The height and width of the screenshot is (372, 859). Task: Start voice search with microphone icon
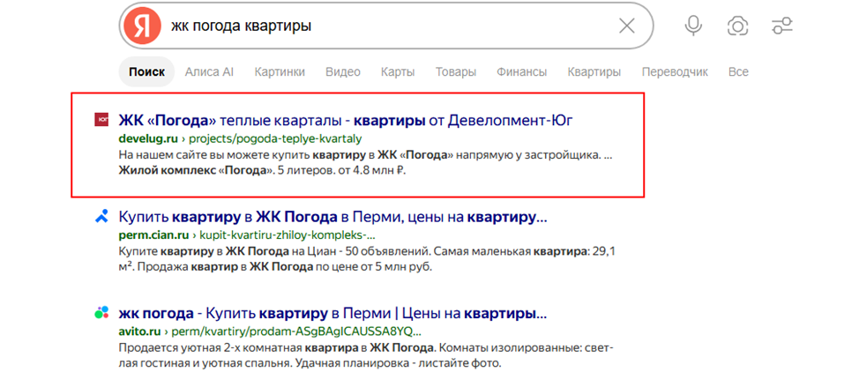pos(693,26)
